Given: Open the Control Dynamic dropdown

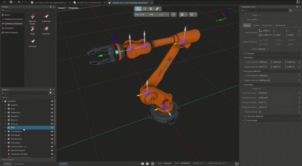Looking at the screenshot, I should [264, 49].
